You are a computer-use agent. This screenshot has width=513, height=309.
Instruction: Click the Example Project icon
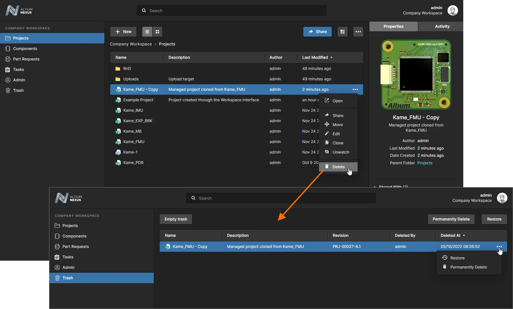click(118, 100)
